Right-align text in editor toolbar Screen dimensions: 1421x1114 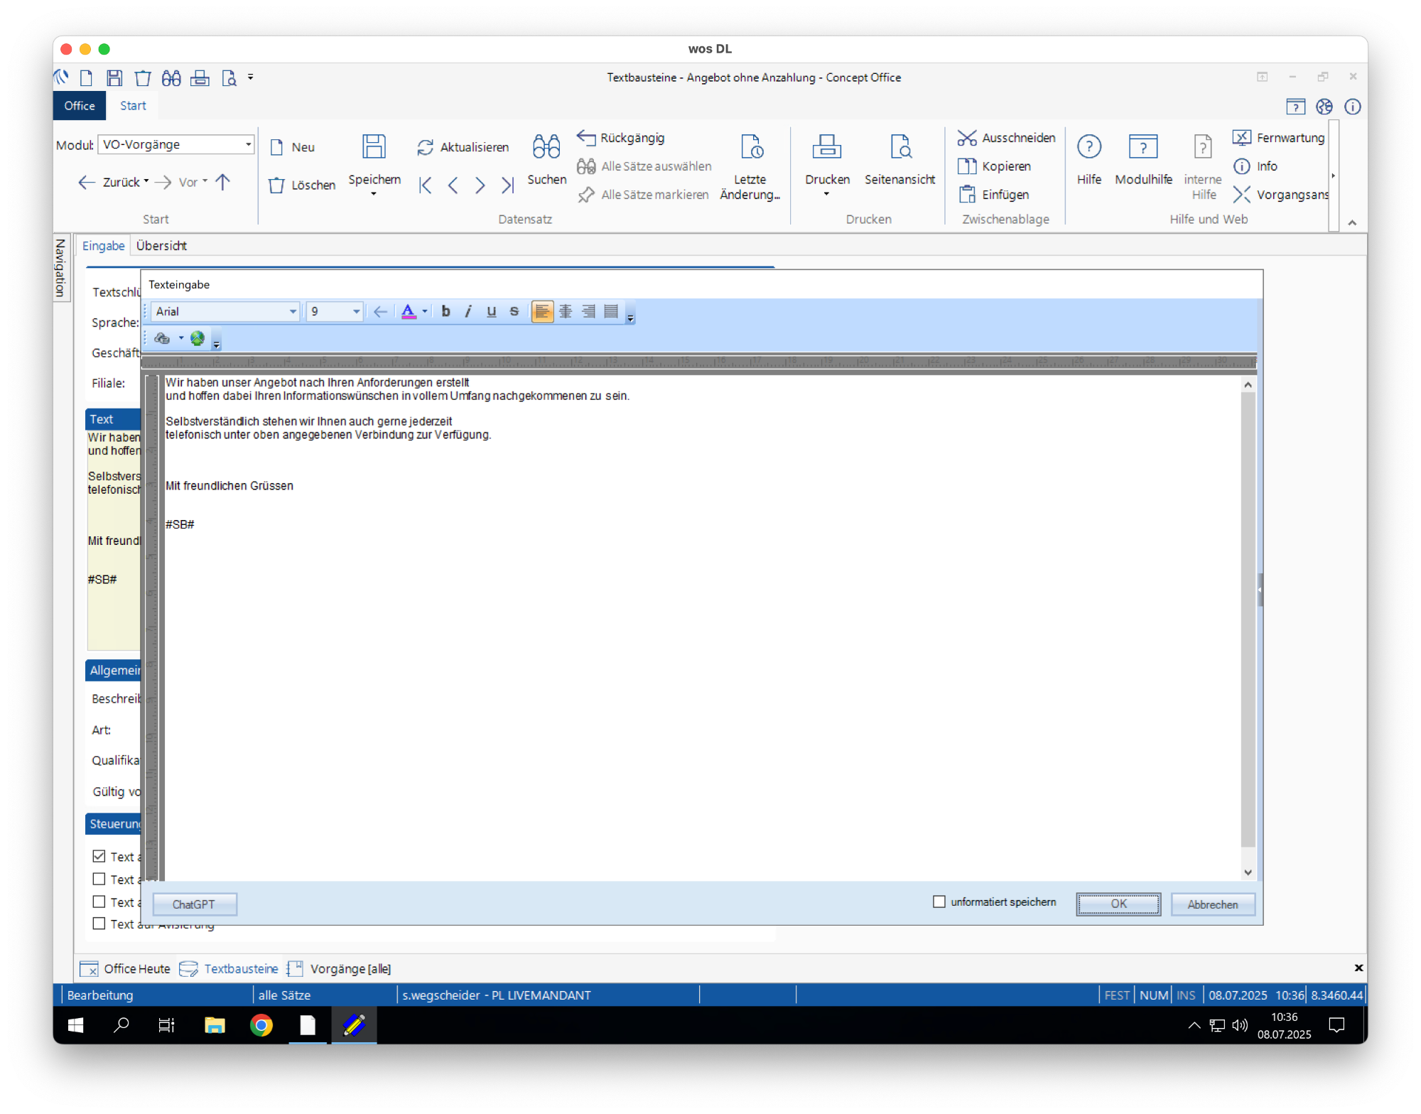coord(588,311)
